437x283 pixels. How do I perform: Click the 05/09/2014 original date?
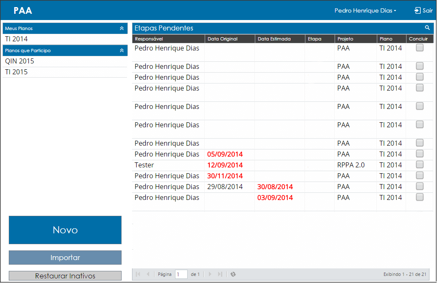[x=225, y=154]
